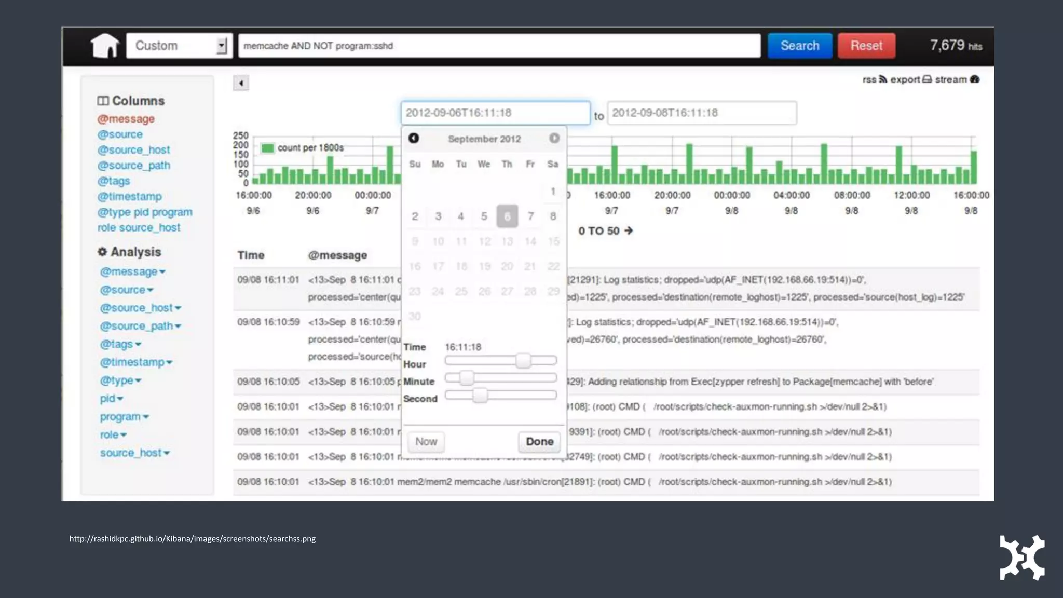Expand the source_host analysis dropdown
Viewport: 1063px width, 598px height.
(135, 453)
